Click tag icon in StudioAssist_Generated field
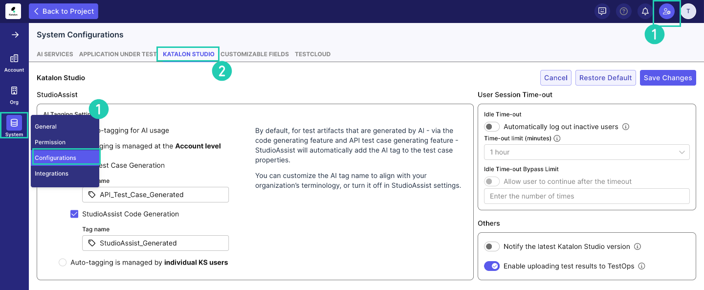 pos(92,243)
